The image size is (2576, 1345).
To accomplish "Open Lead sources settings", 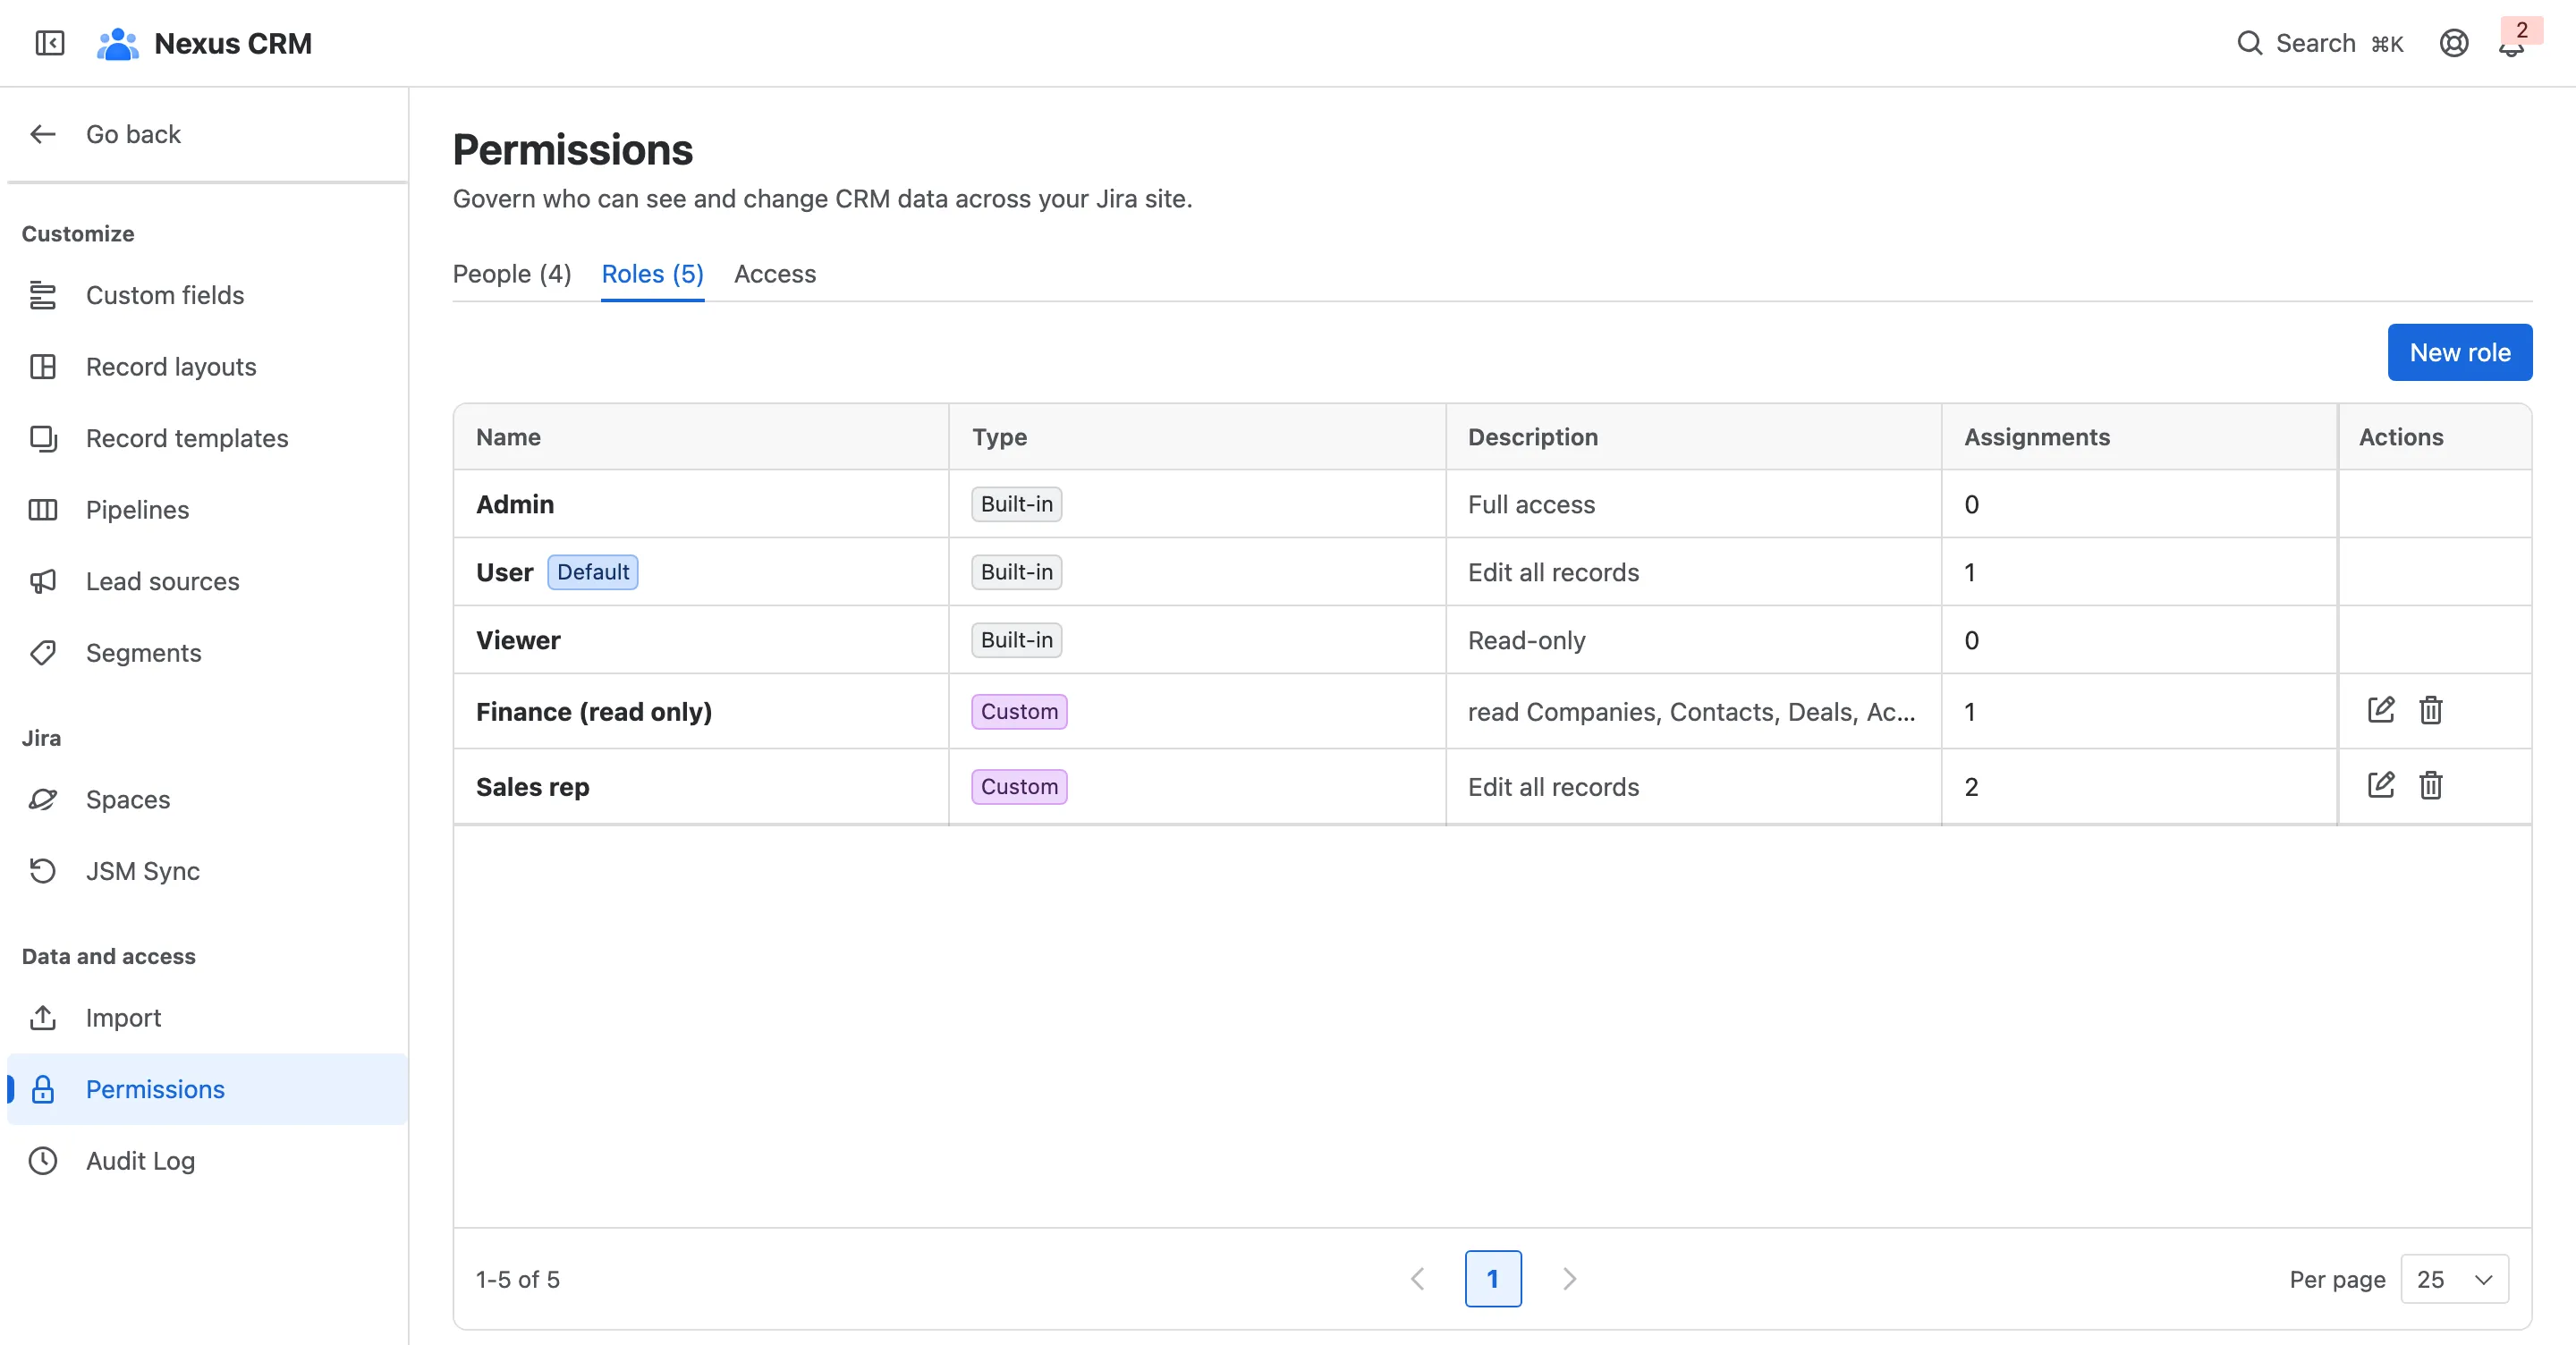I will click(207, 581).
